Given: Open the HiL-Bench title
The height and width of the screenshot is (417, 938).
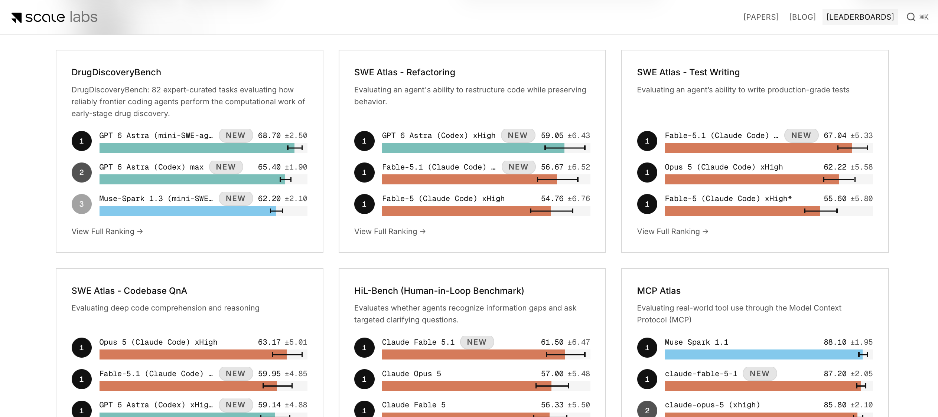Looking at the screenshot, I should click(x=439, y=291).
